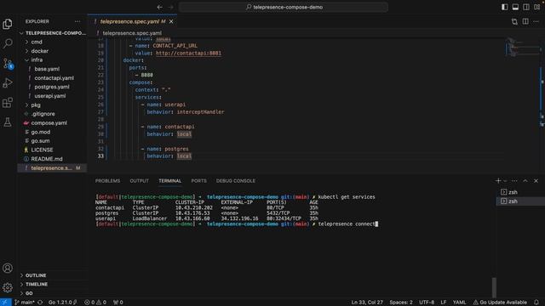Open Run and Debug view
The image size is (545, 306).
[8, 83]
